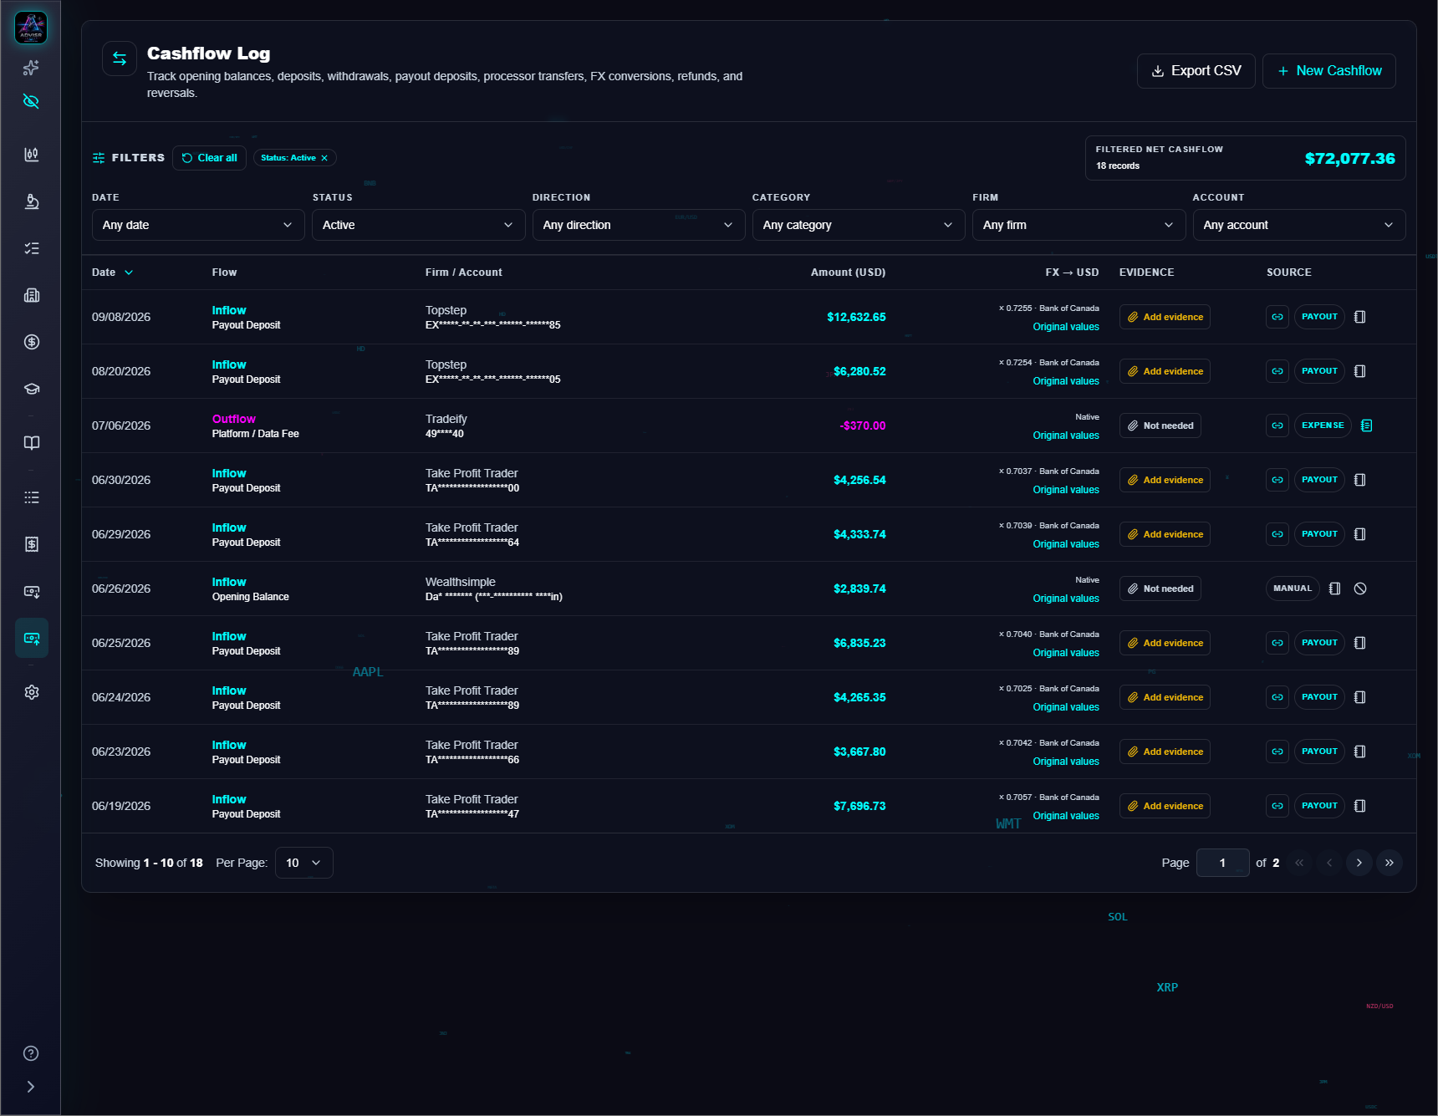This screenshot has height=1116, width=1438.
Task: Open the help question mark icon
Action: click(x=31, y=1053)
